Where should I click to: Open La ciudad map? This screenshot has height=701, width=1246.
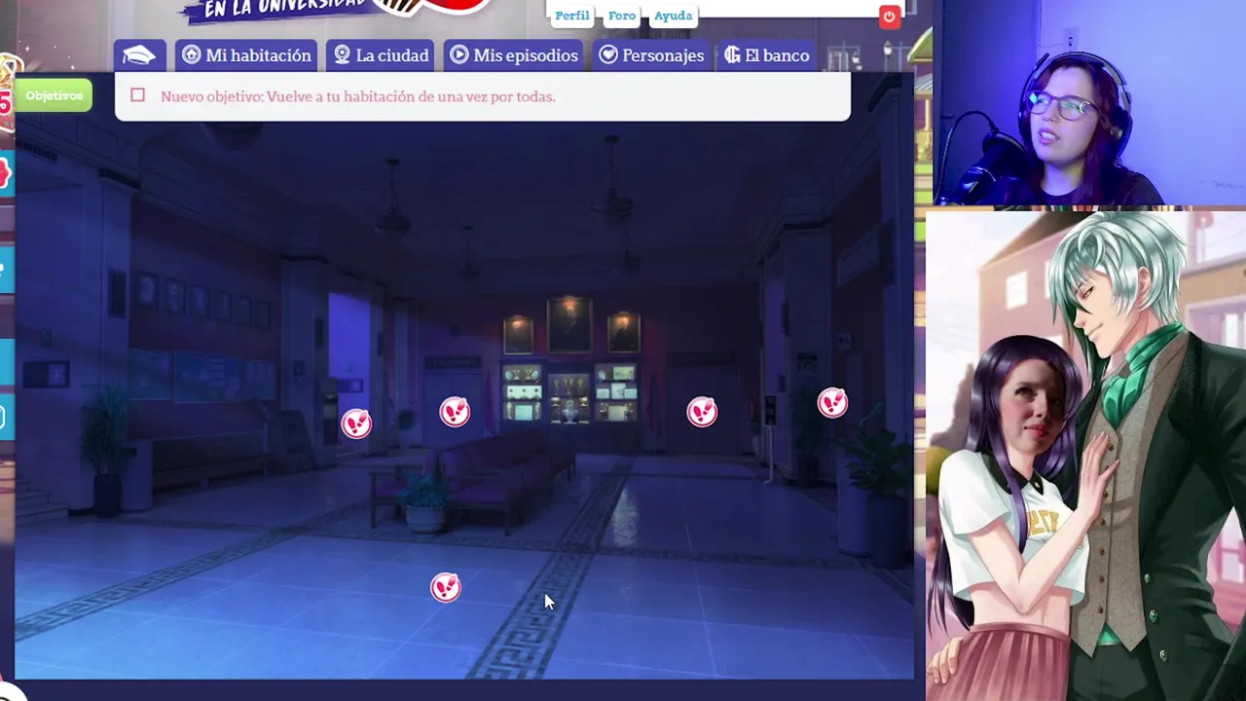381,55
